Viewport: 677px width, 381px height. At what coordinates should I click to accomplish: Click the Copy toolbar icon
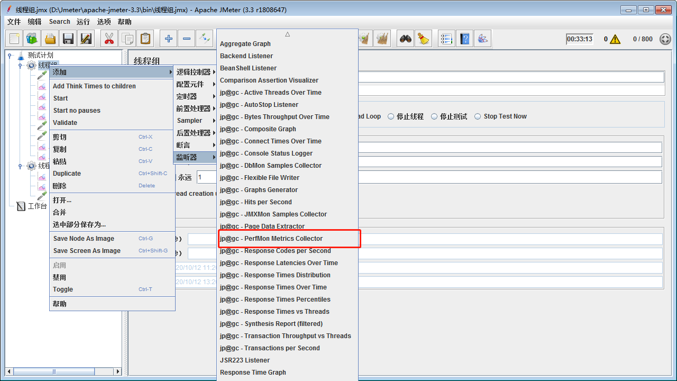pyautogui.click(x=127, y=39)
